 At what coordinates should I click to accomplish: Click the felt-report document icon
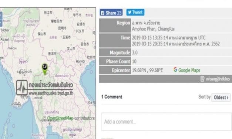(x=202, y=79)
